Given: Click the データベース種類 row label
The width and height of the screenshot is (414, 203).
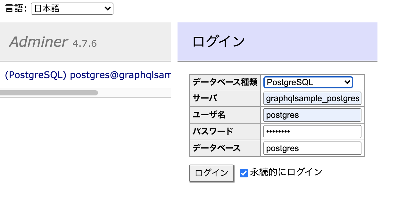Looking at the screenshot, I should (225, 82).
